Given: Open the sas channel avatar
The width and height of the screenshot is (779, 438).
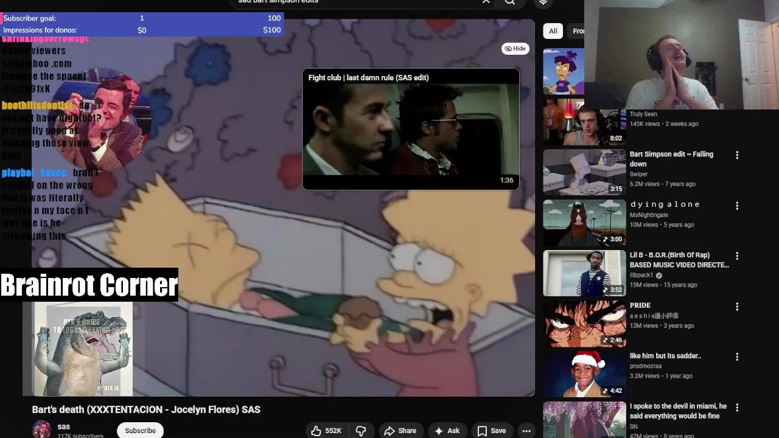Looking at the screenshot, I should point(42,429).
